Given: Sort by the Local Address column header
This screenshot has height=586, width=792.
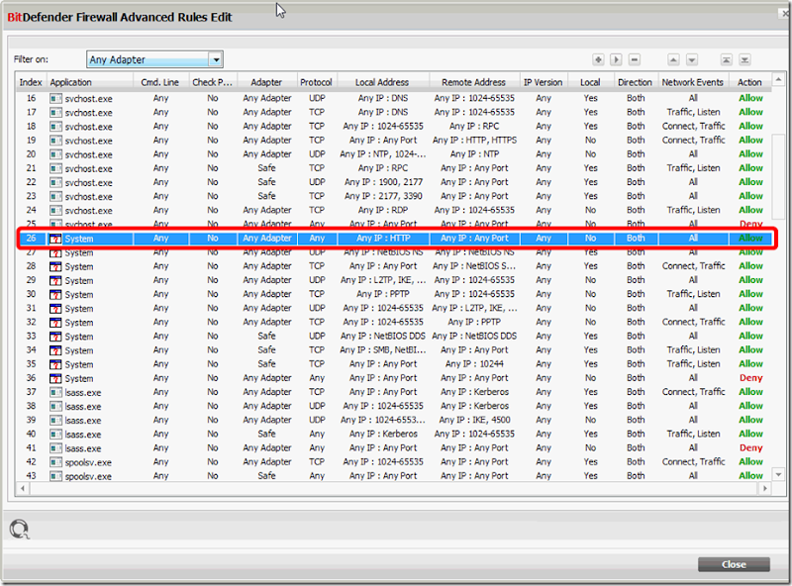Looking at the screenshot, I should coord(382,82).
